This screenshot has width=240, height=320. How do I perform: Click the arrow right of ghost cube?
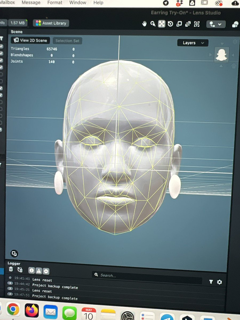point(232,55)
